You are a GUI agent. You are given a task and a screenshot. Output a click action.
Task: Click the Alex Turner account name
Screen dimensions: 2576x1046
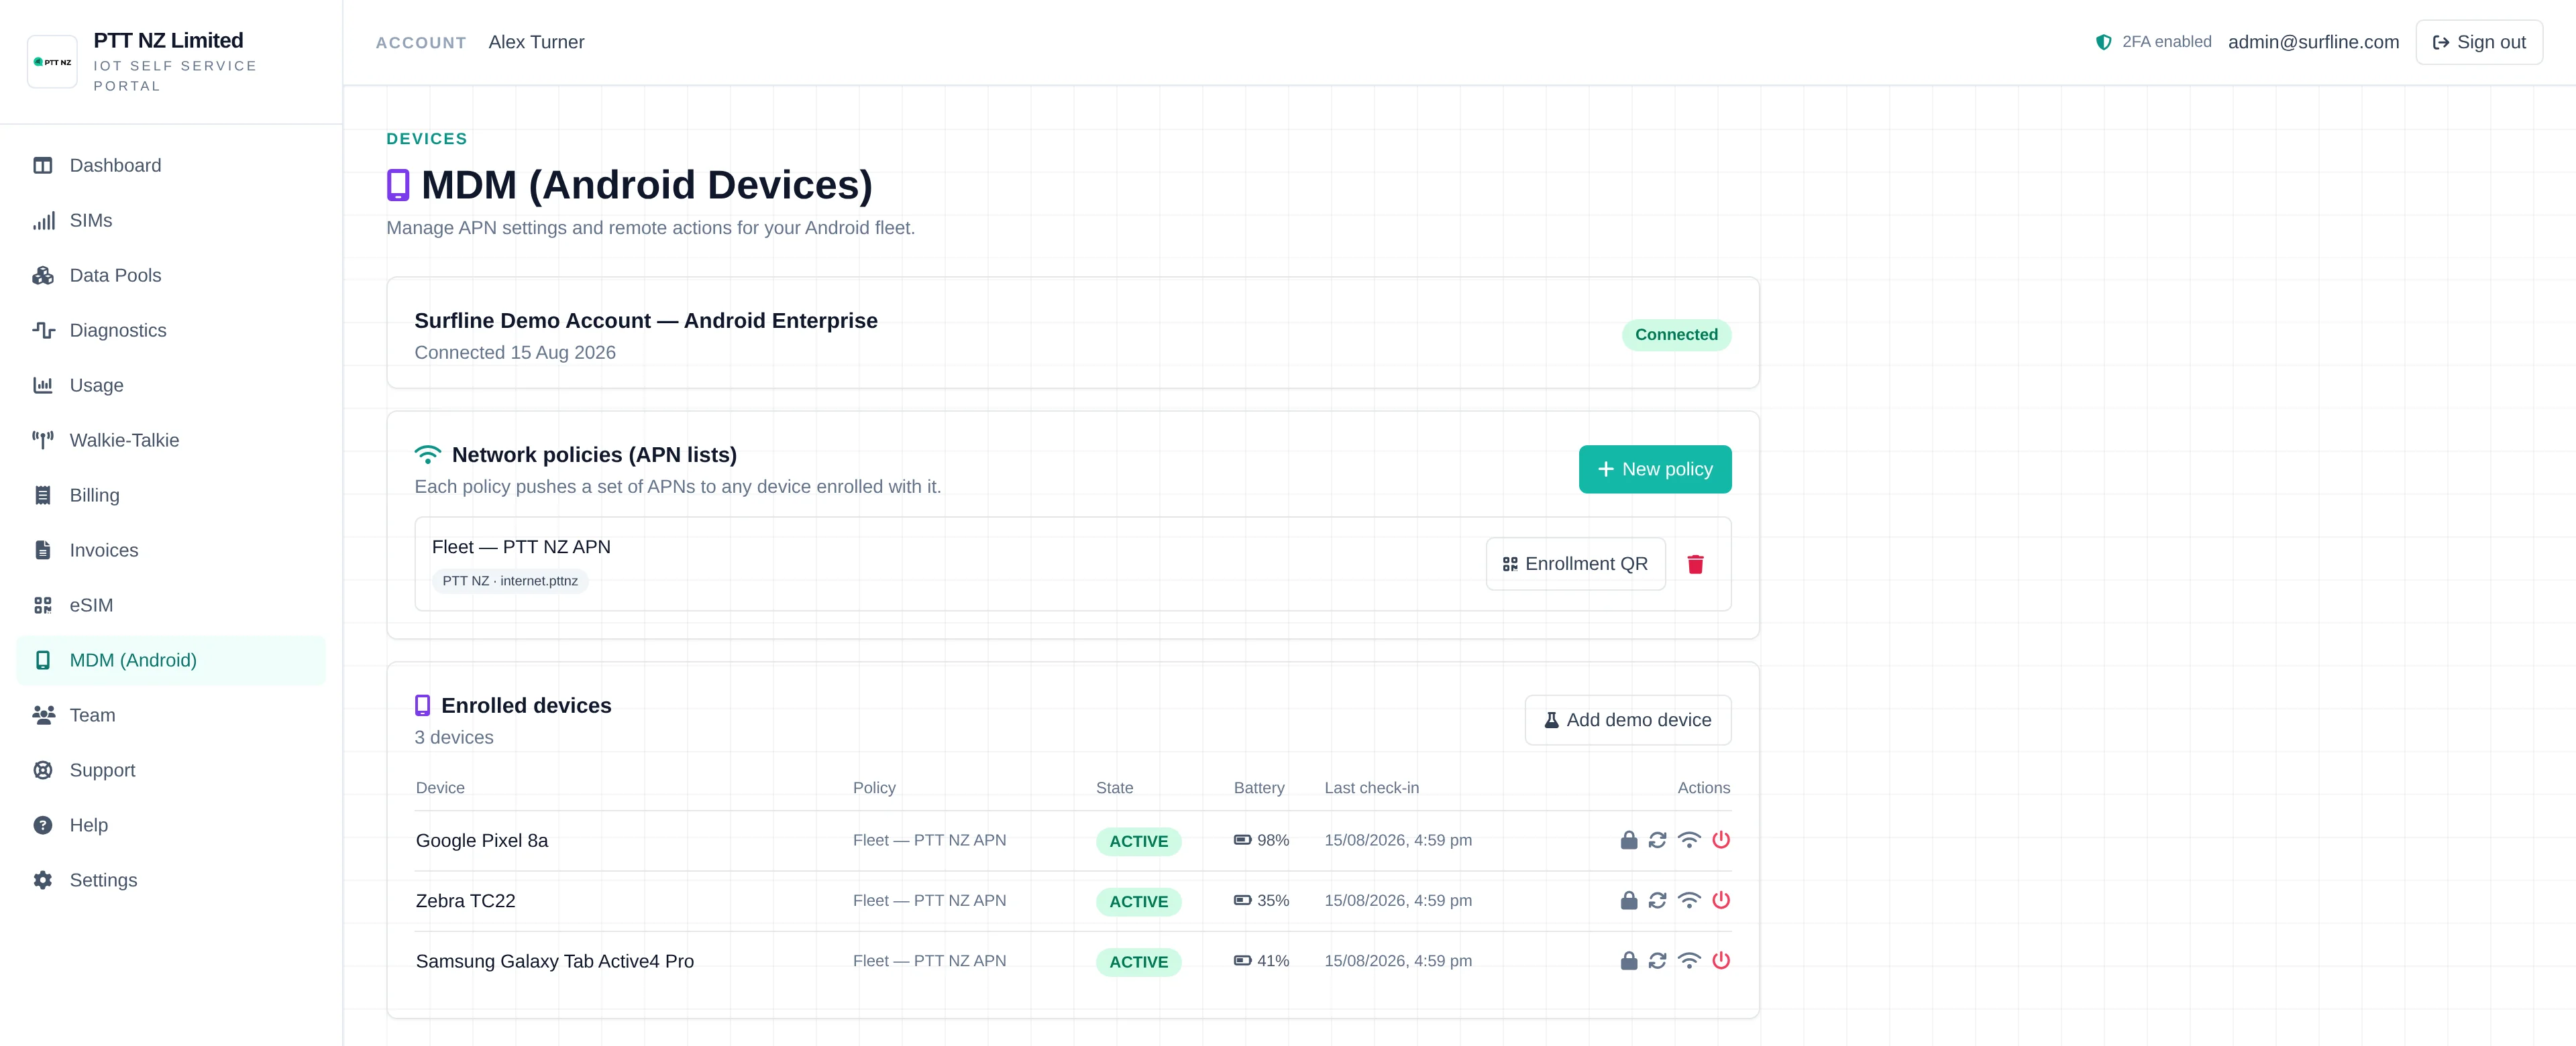coord(536,42)
